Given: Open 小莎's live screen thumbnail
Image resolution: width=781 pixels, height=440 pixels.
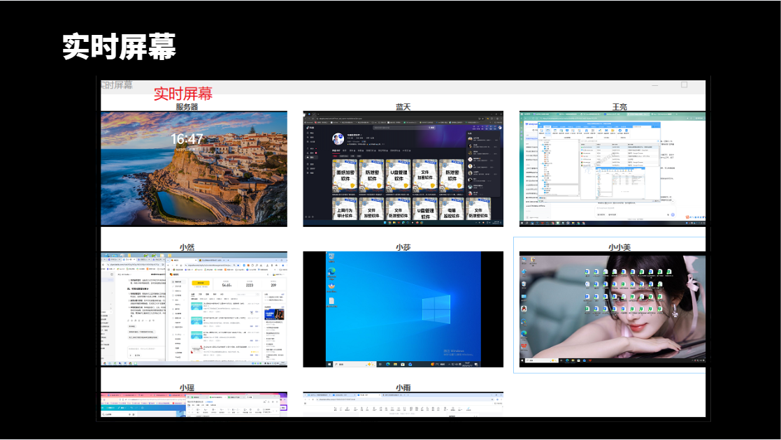Looking at the screenshot, I should [x=403, y=309].
